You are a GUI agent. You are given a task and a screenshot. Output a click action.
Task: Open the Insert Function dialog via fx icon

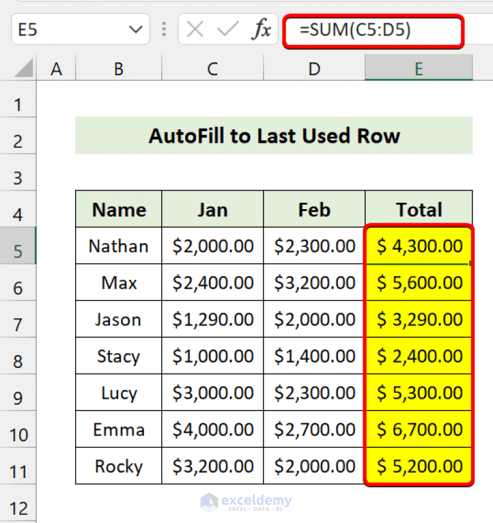coord(262,29)
